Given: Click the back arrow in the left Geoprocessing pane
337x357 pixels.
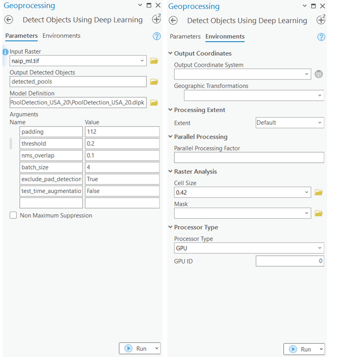Looking at the screenshot, I should [9, 20].
